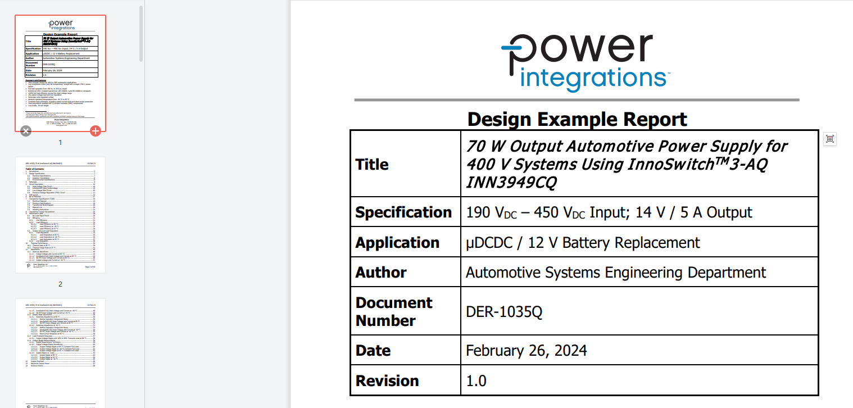Select the "Revision" label cell
The image size is (853, 408).
coord(406,380)
